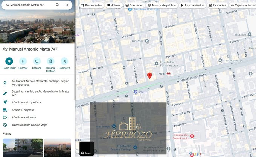Open the Hospital San Borja Arriarán marker
Screen dimensions: 256x157
point(192,136)
